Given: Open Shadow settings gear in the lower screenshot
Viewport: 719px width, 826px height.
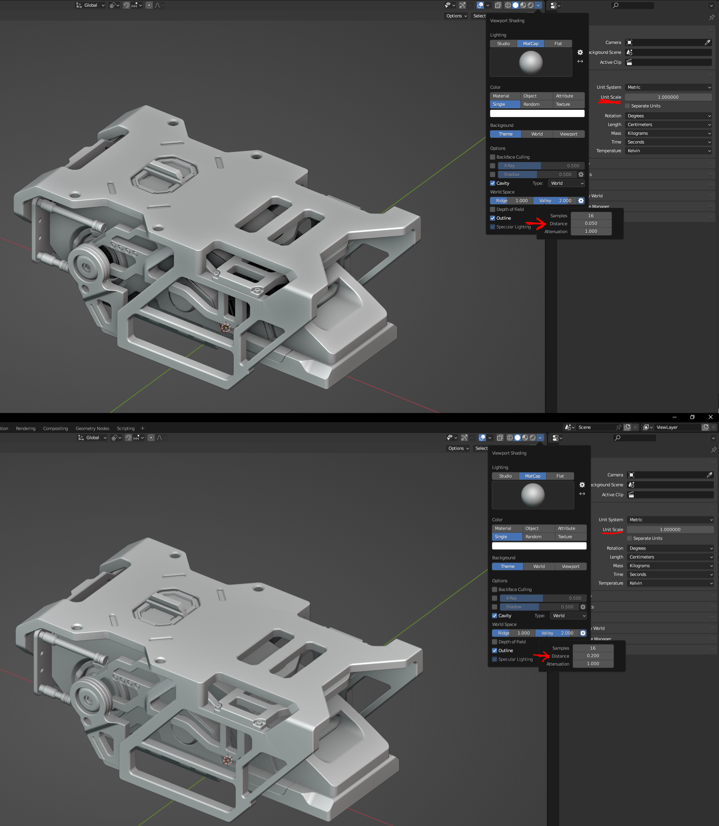Looking at the screenshot, I should point(583,607).
